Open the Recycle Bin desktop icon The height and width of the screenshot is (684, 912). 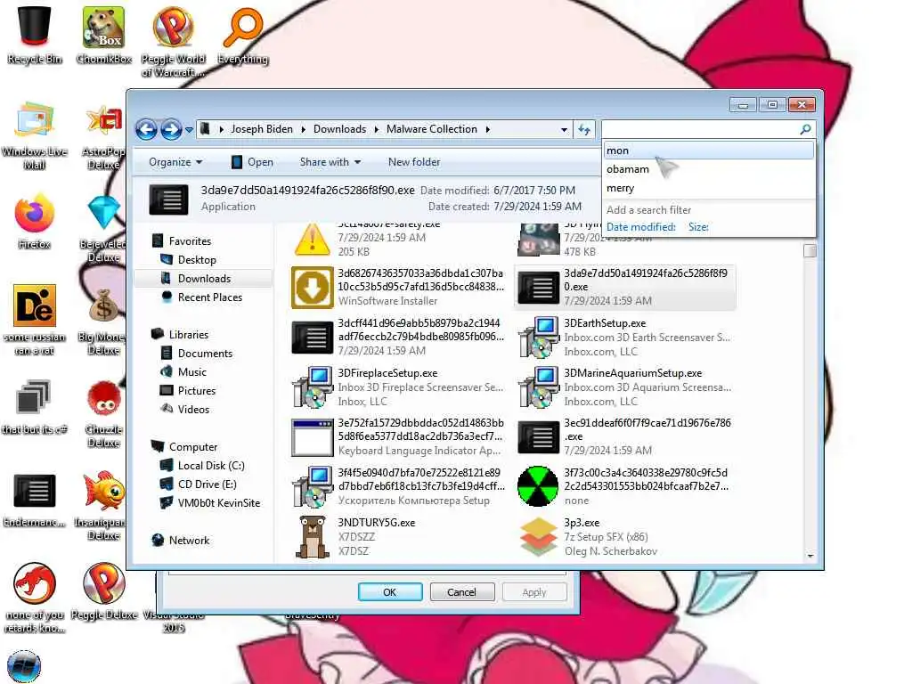click(35, 34)
